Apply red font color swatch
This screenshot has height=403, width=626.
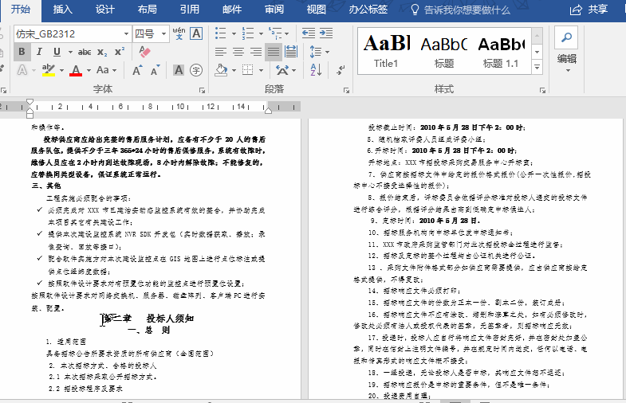tap(76, 71)
